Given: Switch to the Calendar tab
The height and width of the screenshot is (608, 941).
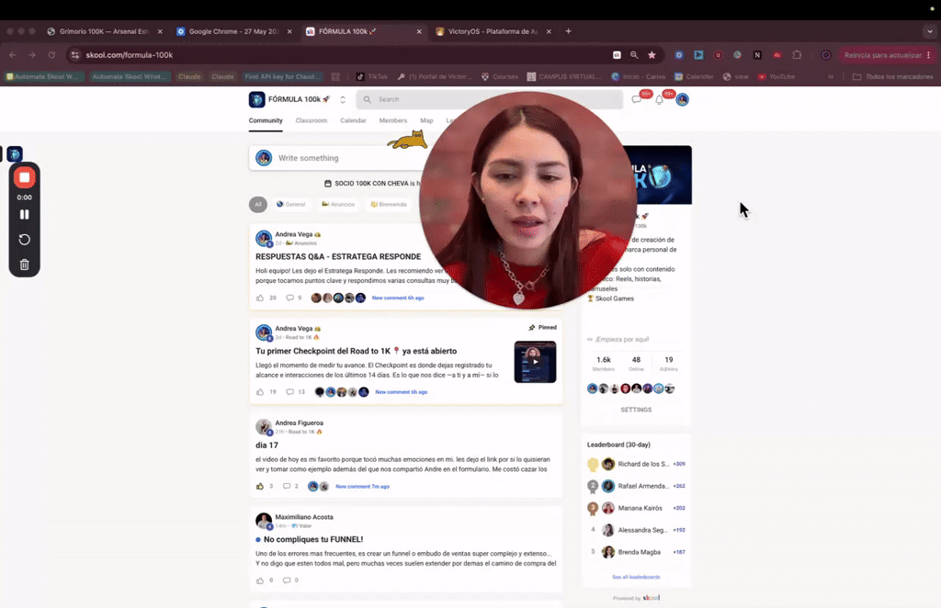Looking at the screenshot, I should pyautogui.click(x=353, y=120).
